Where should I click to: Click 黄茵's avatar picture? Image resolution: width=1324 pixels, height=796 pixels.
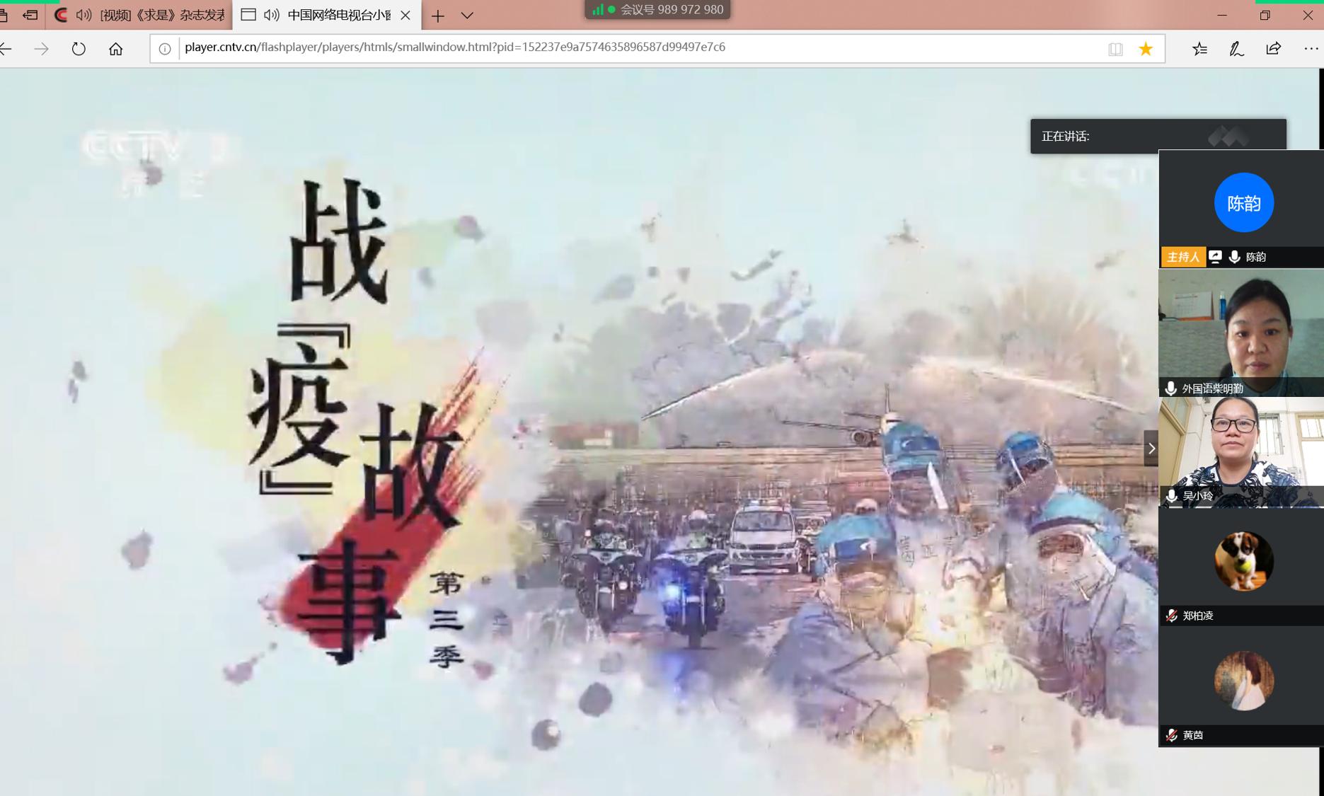coord(1243,681)
